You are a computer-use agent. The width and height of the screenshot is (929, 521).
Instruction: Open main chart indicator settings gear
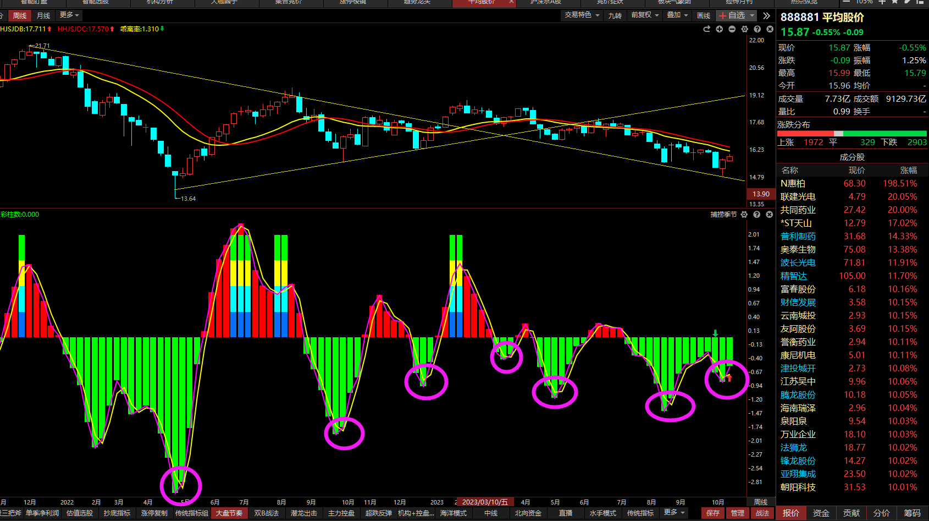(744, 29)
